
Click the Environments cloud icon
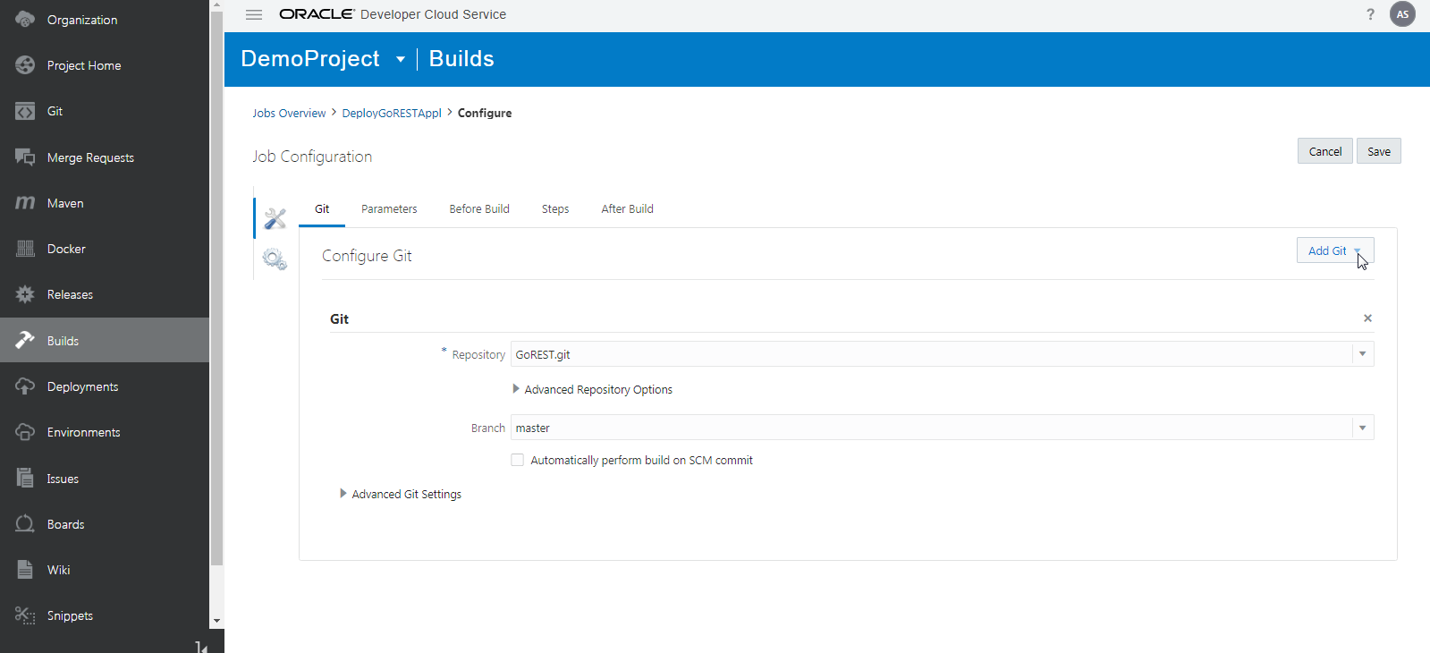(25, 432)
